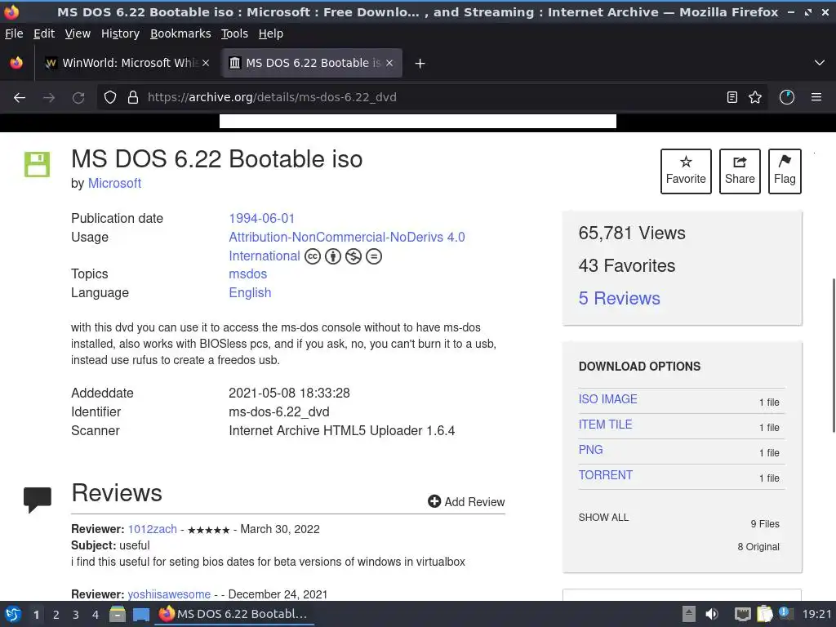Click the forward navigation arrow

pyautogui.click(x=49, y=98)
